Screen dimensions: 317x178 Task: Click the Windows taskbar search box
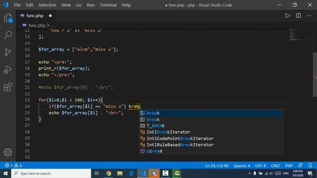[52, 174]
